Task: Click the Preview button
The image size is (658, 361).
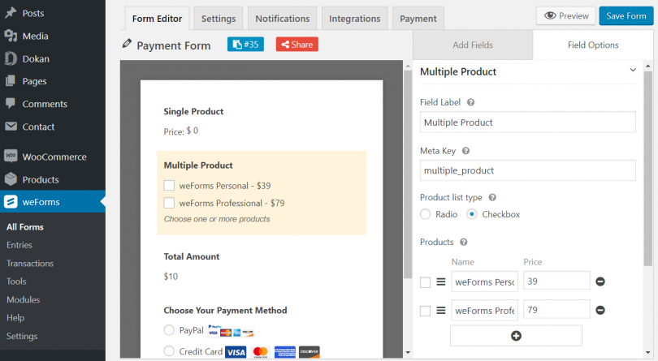Action: [566, 16]
